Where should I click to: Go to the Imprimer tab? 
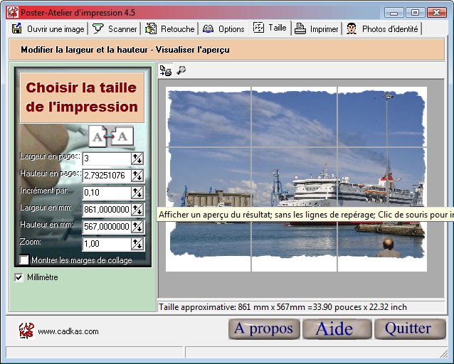[317, 29]
